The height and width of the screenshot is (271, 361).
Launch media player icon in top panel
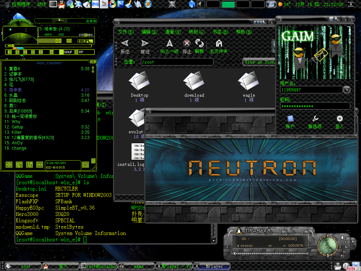[x=112, y=4]
